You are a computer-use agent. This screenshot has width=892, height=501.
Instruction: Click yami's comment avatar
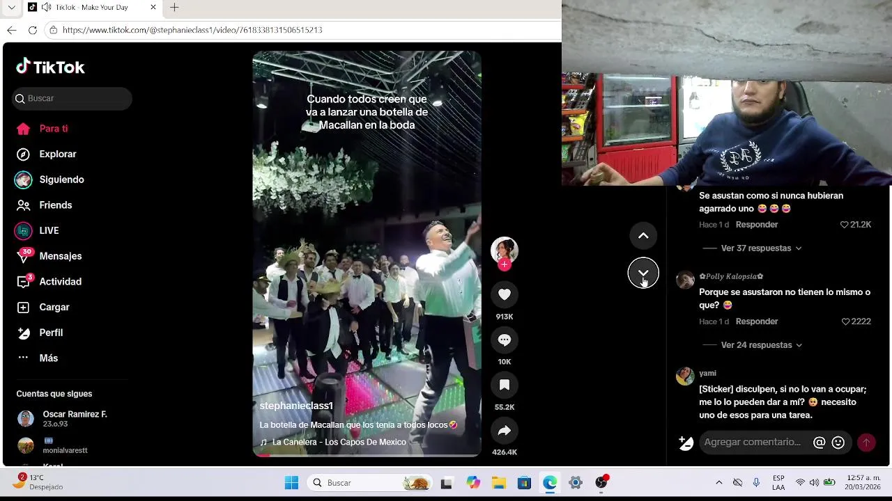coord(685,376)
